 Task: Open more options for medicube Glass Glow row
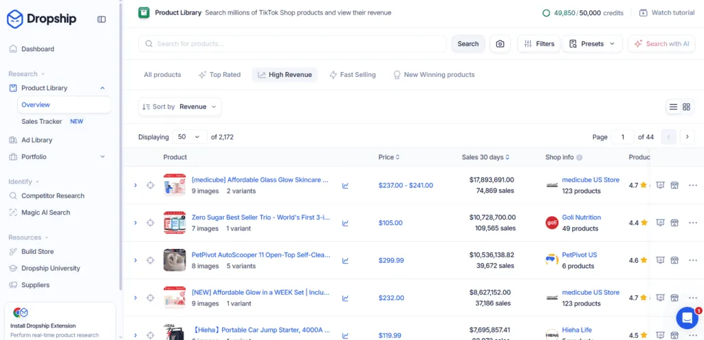tap(693, 185)
